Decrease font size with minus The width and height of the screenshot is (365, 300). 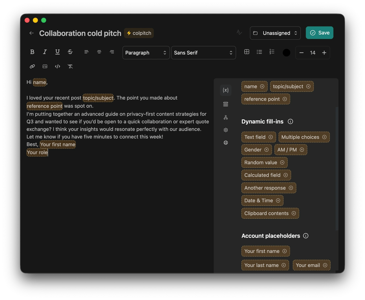coord(301,53)
